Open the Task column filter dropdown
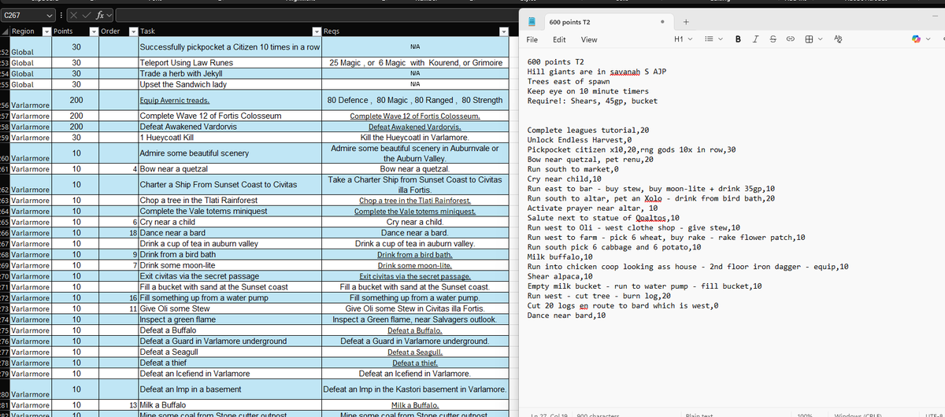The image size is (945, 417). pyautogui.click(x=317, y=31)
